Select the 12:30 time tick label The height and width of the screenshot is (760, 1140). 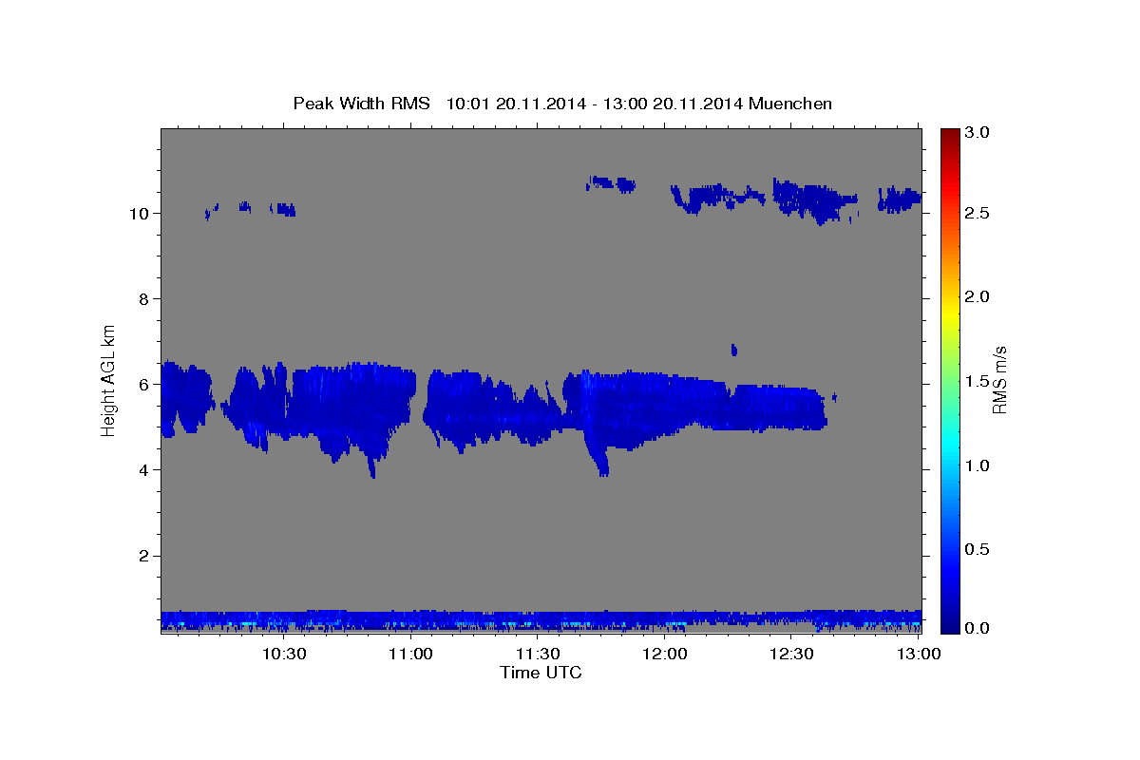click(791, 654)
